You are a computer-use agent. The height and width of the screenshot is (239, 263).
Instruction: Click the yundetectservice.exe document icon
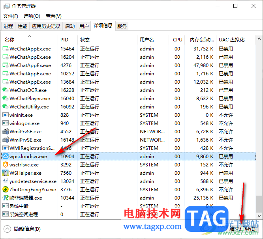[x=6, y=181]
